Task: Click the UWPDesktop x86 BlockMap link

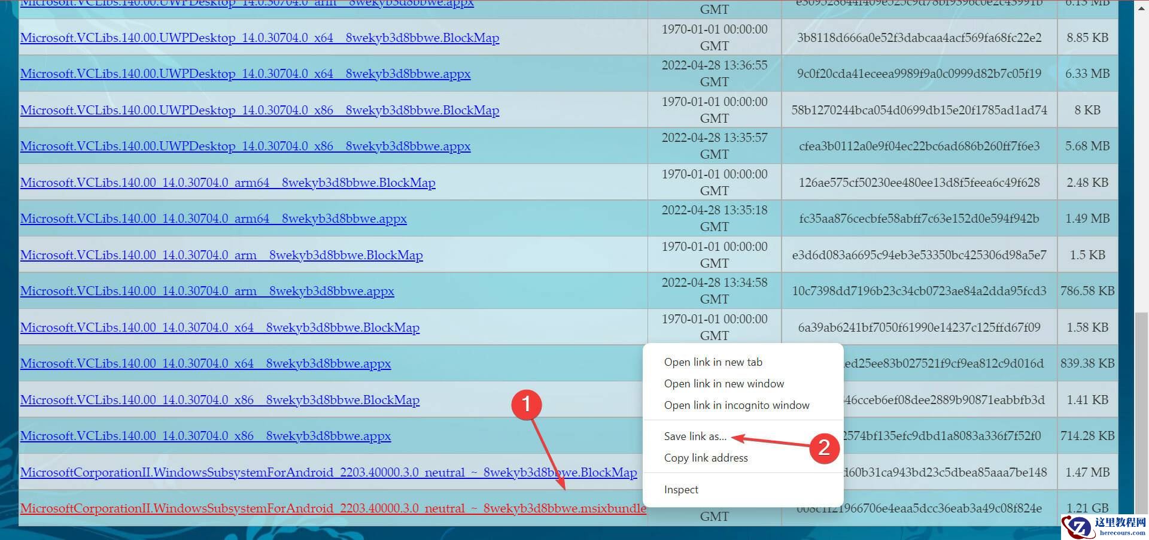Action: click(x=260, y=110)
